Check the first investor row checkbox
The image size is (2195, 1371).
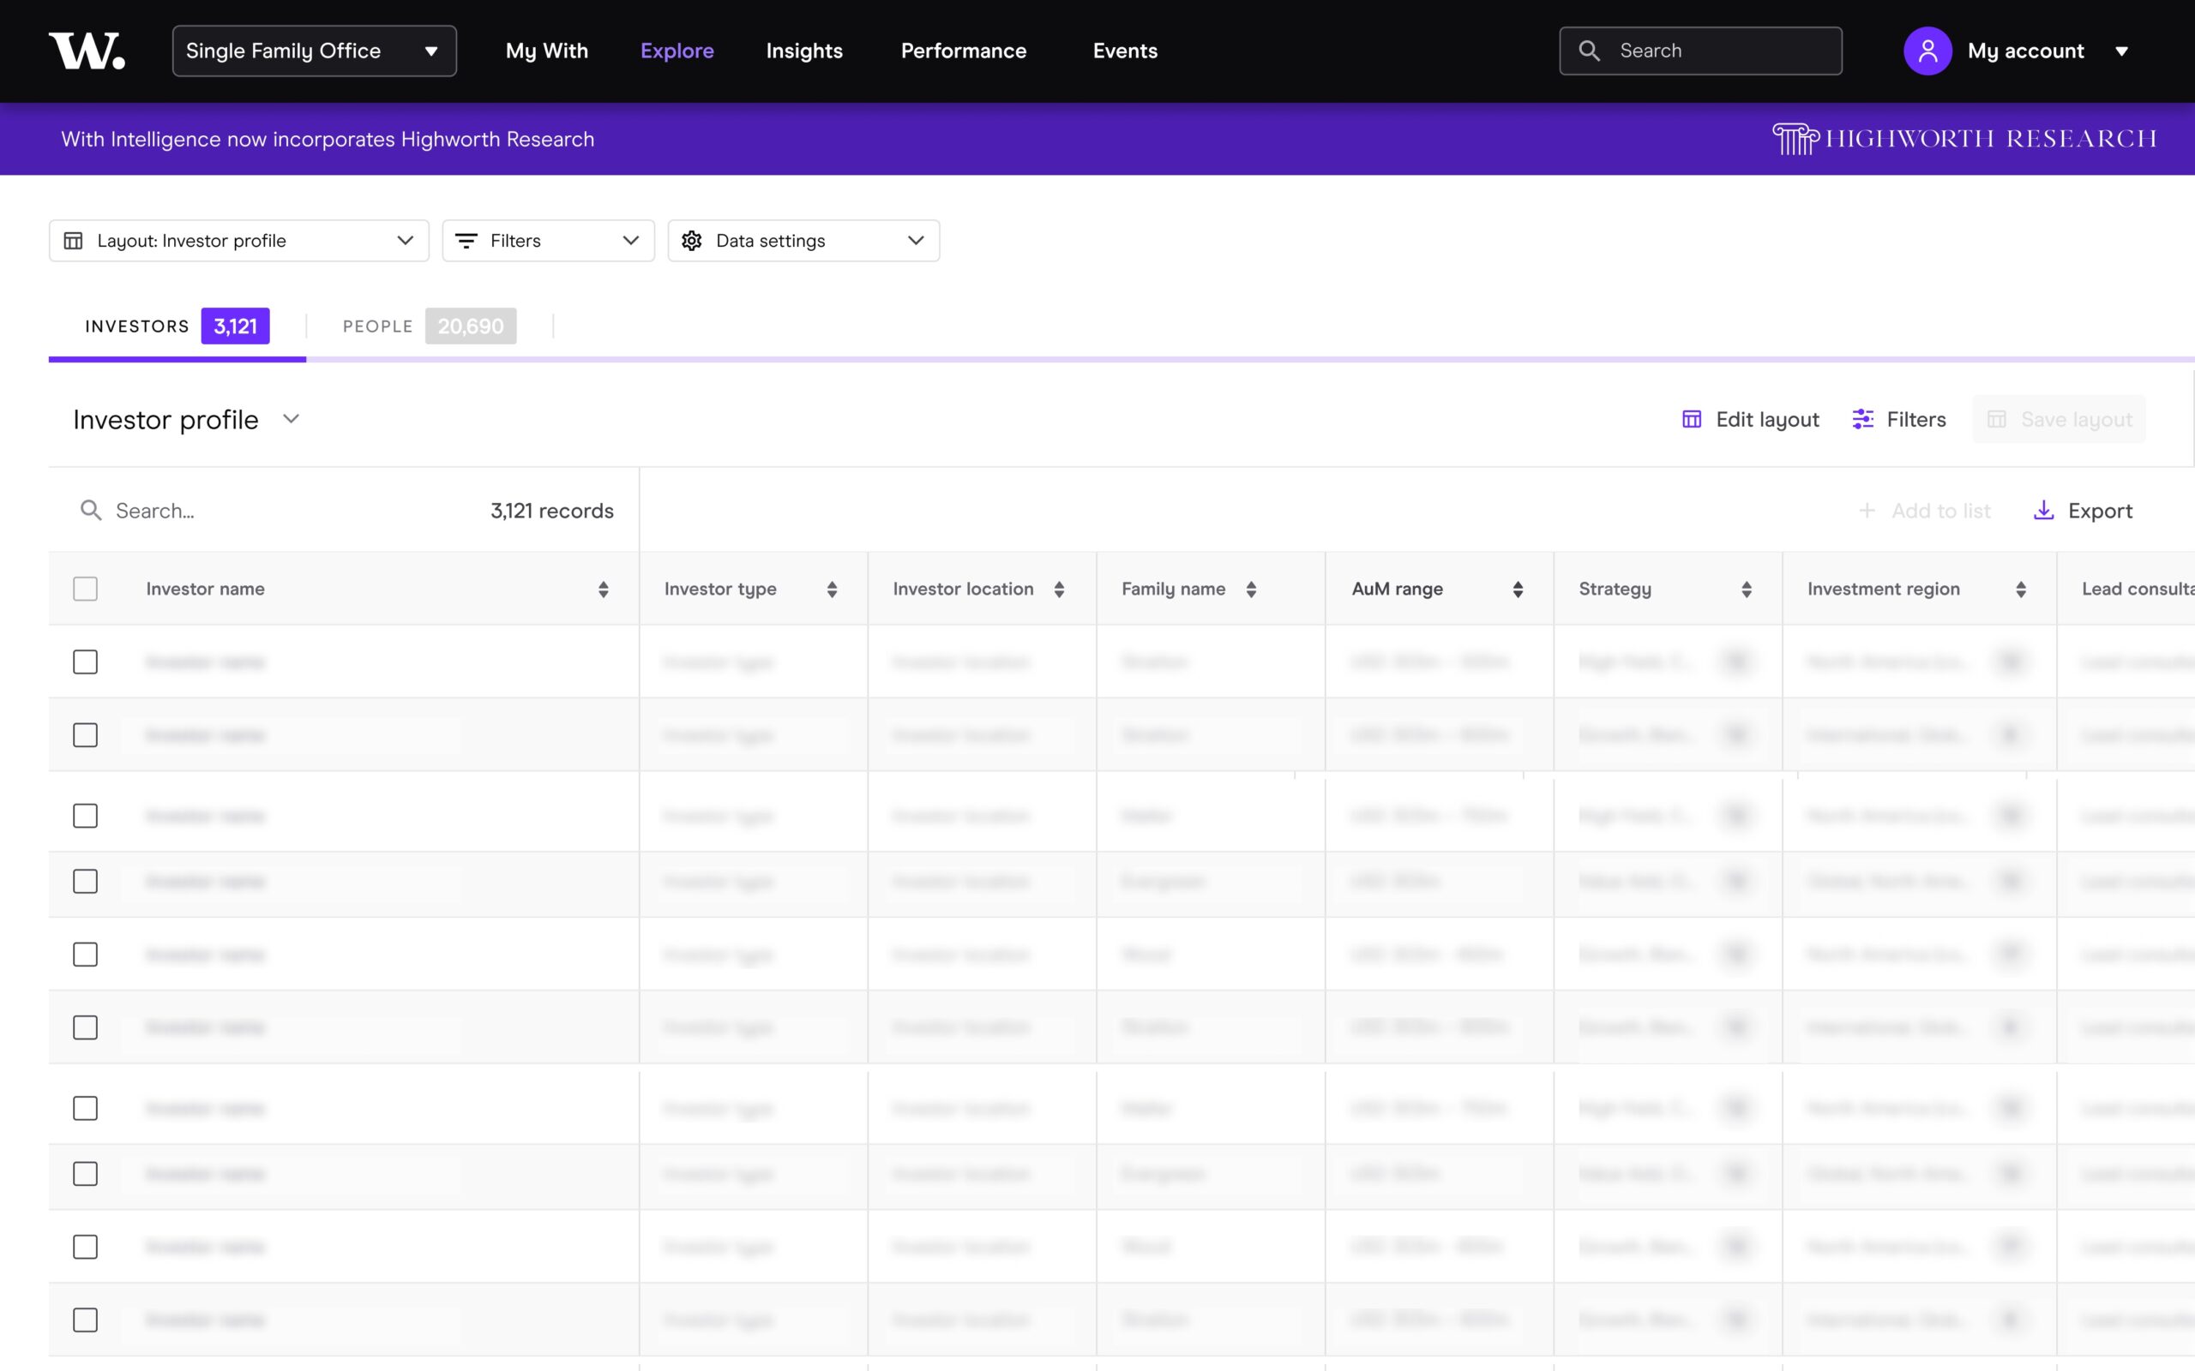tap(85, 662)
